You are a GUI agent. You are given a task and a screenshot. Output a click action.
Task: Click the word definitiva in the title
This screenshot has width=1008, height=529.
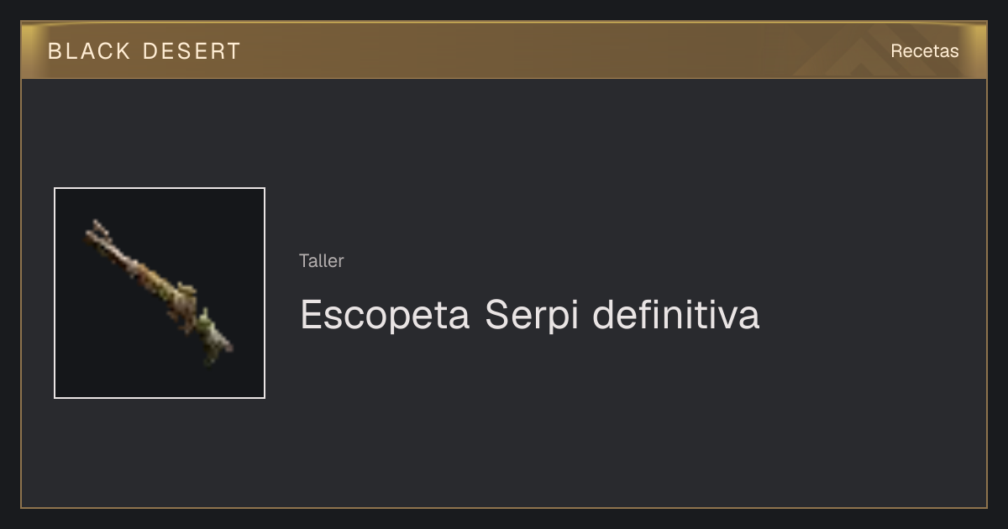676,316
